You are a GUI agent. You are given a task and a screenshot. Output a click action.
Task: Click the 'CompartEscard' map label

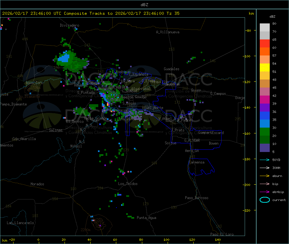click(x=211, y=132)
